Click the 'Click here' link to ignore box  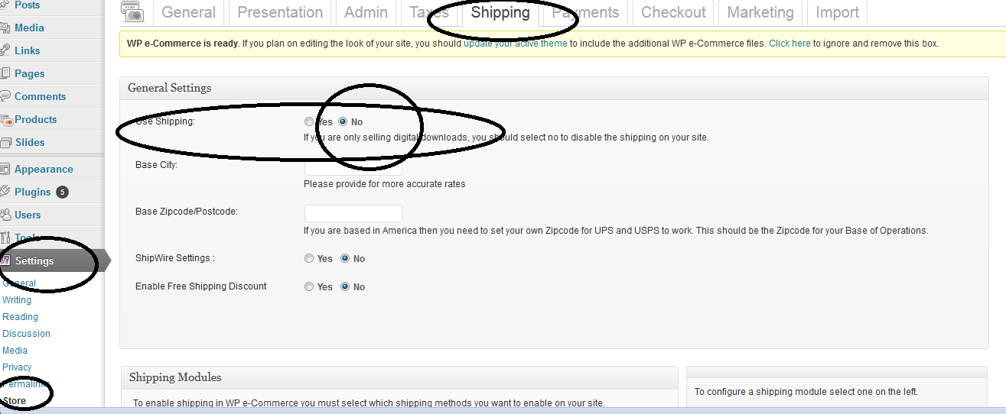tap(789, 44)
